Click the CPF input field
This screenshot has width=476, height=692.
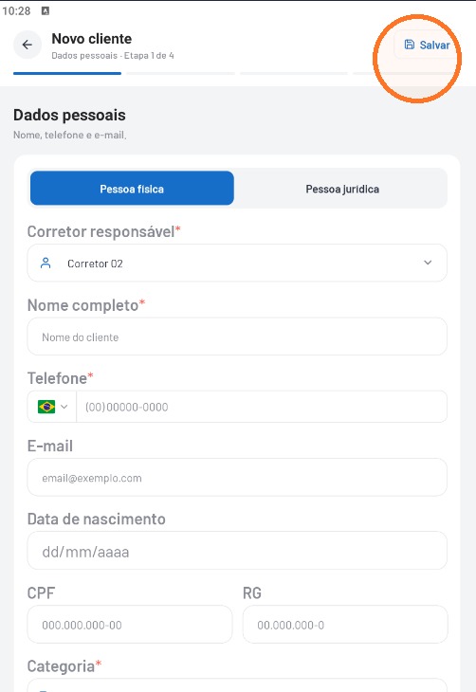130,625
